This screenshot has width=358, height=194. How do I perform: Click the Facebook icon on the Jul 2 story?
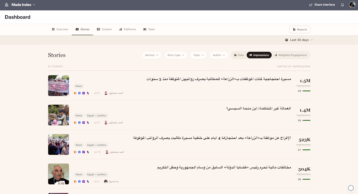pos(79,181)
